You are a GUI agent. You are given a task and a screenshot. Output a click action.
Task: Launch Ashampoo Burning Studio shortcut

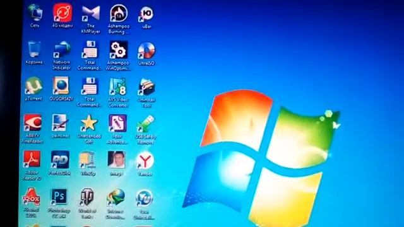click(x=119, y=13)
